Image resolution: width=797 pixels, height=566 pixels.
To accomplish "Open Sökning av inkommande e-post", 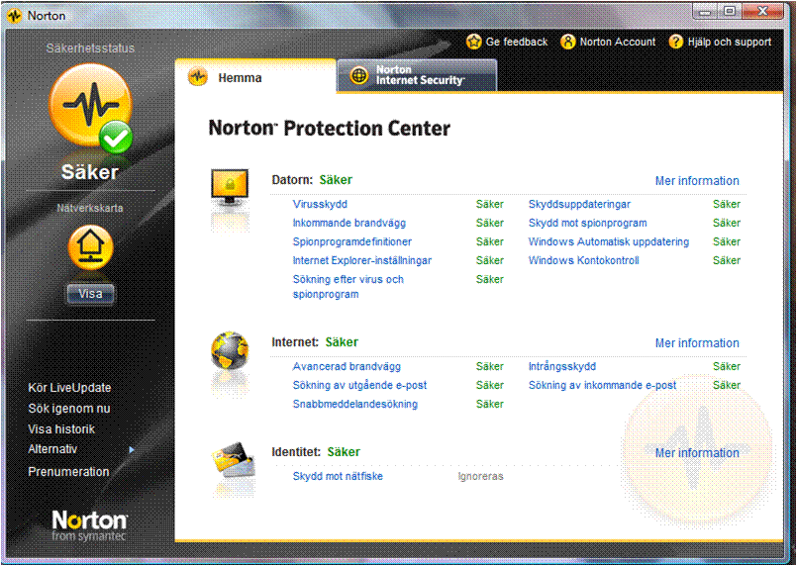I will (602, 385).
